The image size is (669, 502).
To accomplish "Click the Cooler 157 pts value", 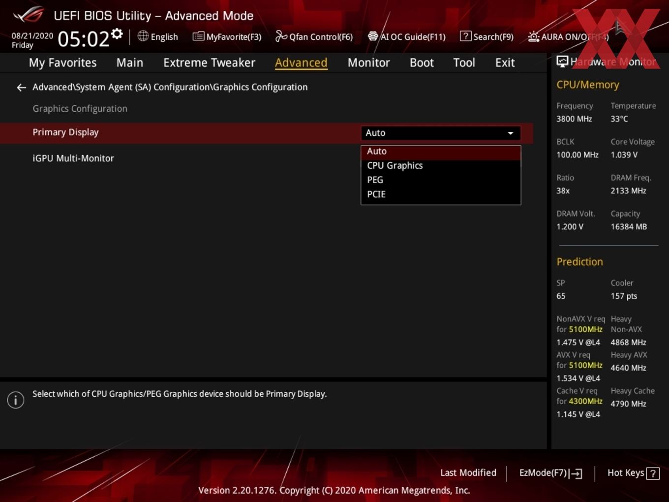I will pyautogui.click(x=624, y=296).
